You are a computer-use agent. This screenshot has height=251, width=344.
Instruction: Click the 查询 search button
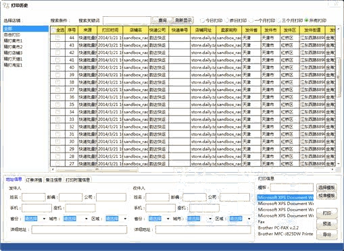click(x=162, y=20)
